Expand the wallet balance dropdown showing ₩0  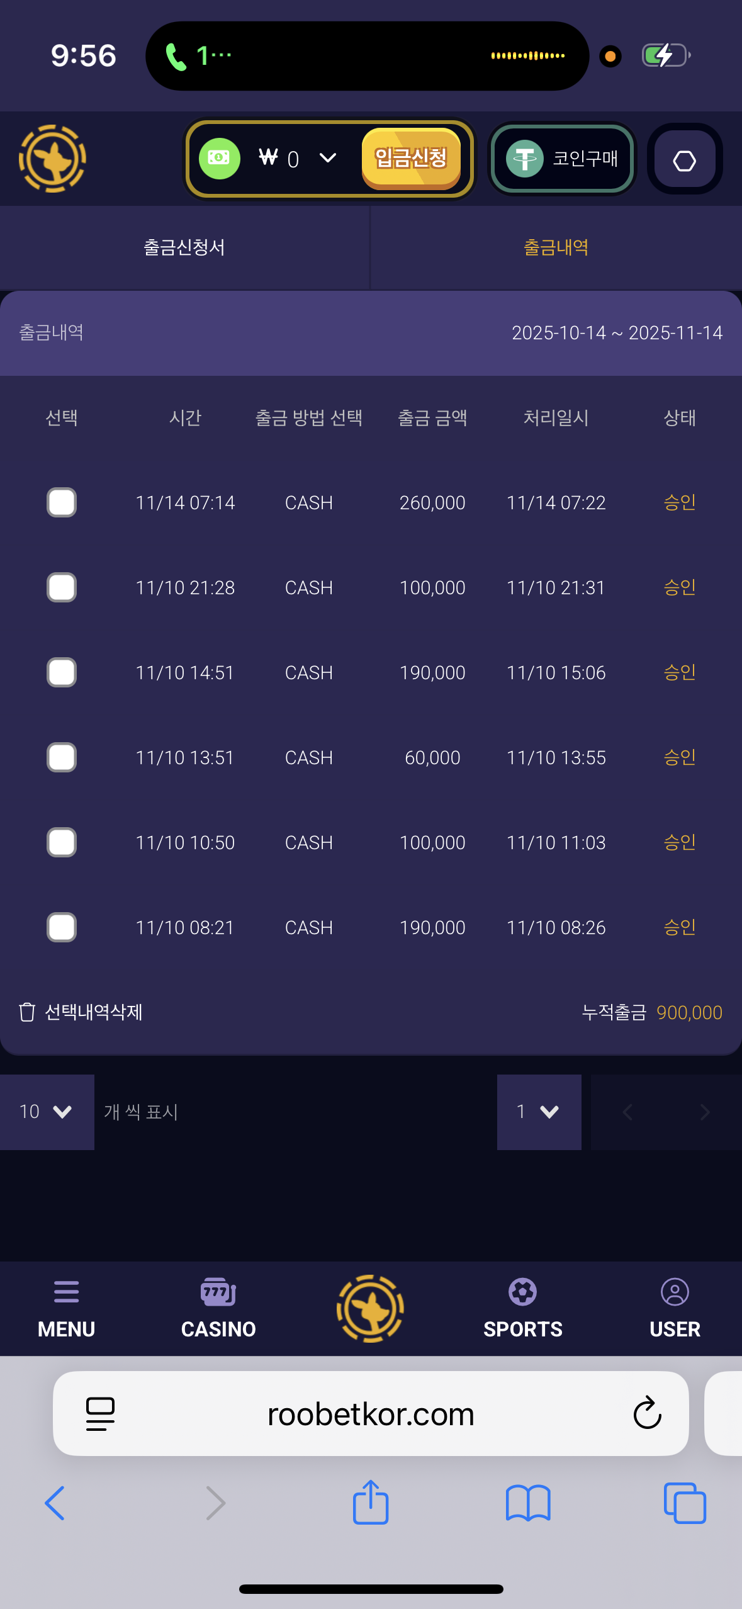(x=327, y=159)
